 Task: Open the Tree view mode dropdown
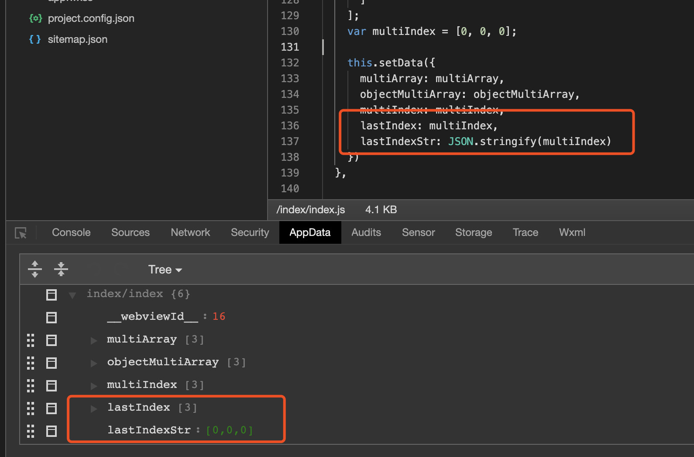point(165,270)
